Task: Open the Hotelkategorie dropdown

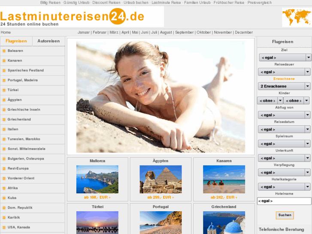Action: [284, 187]
